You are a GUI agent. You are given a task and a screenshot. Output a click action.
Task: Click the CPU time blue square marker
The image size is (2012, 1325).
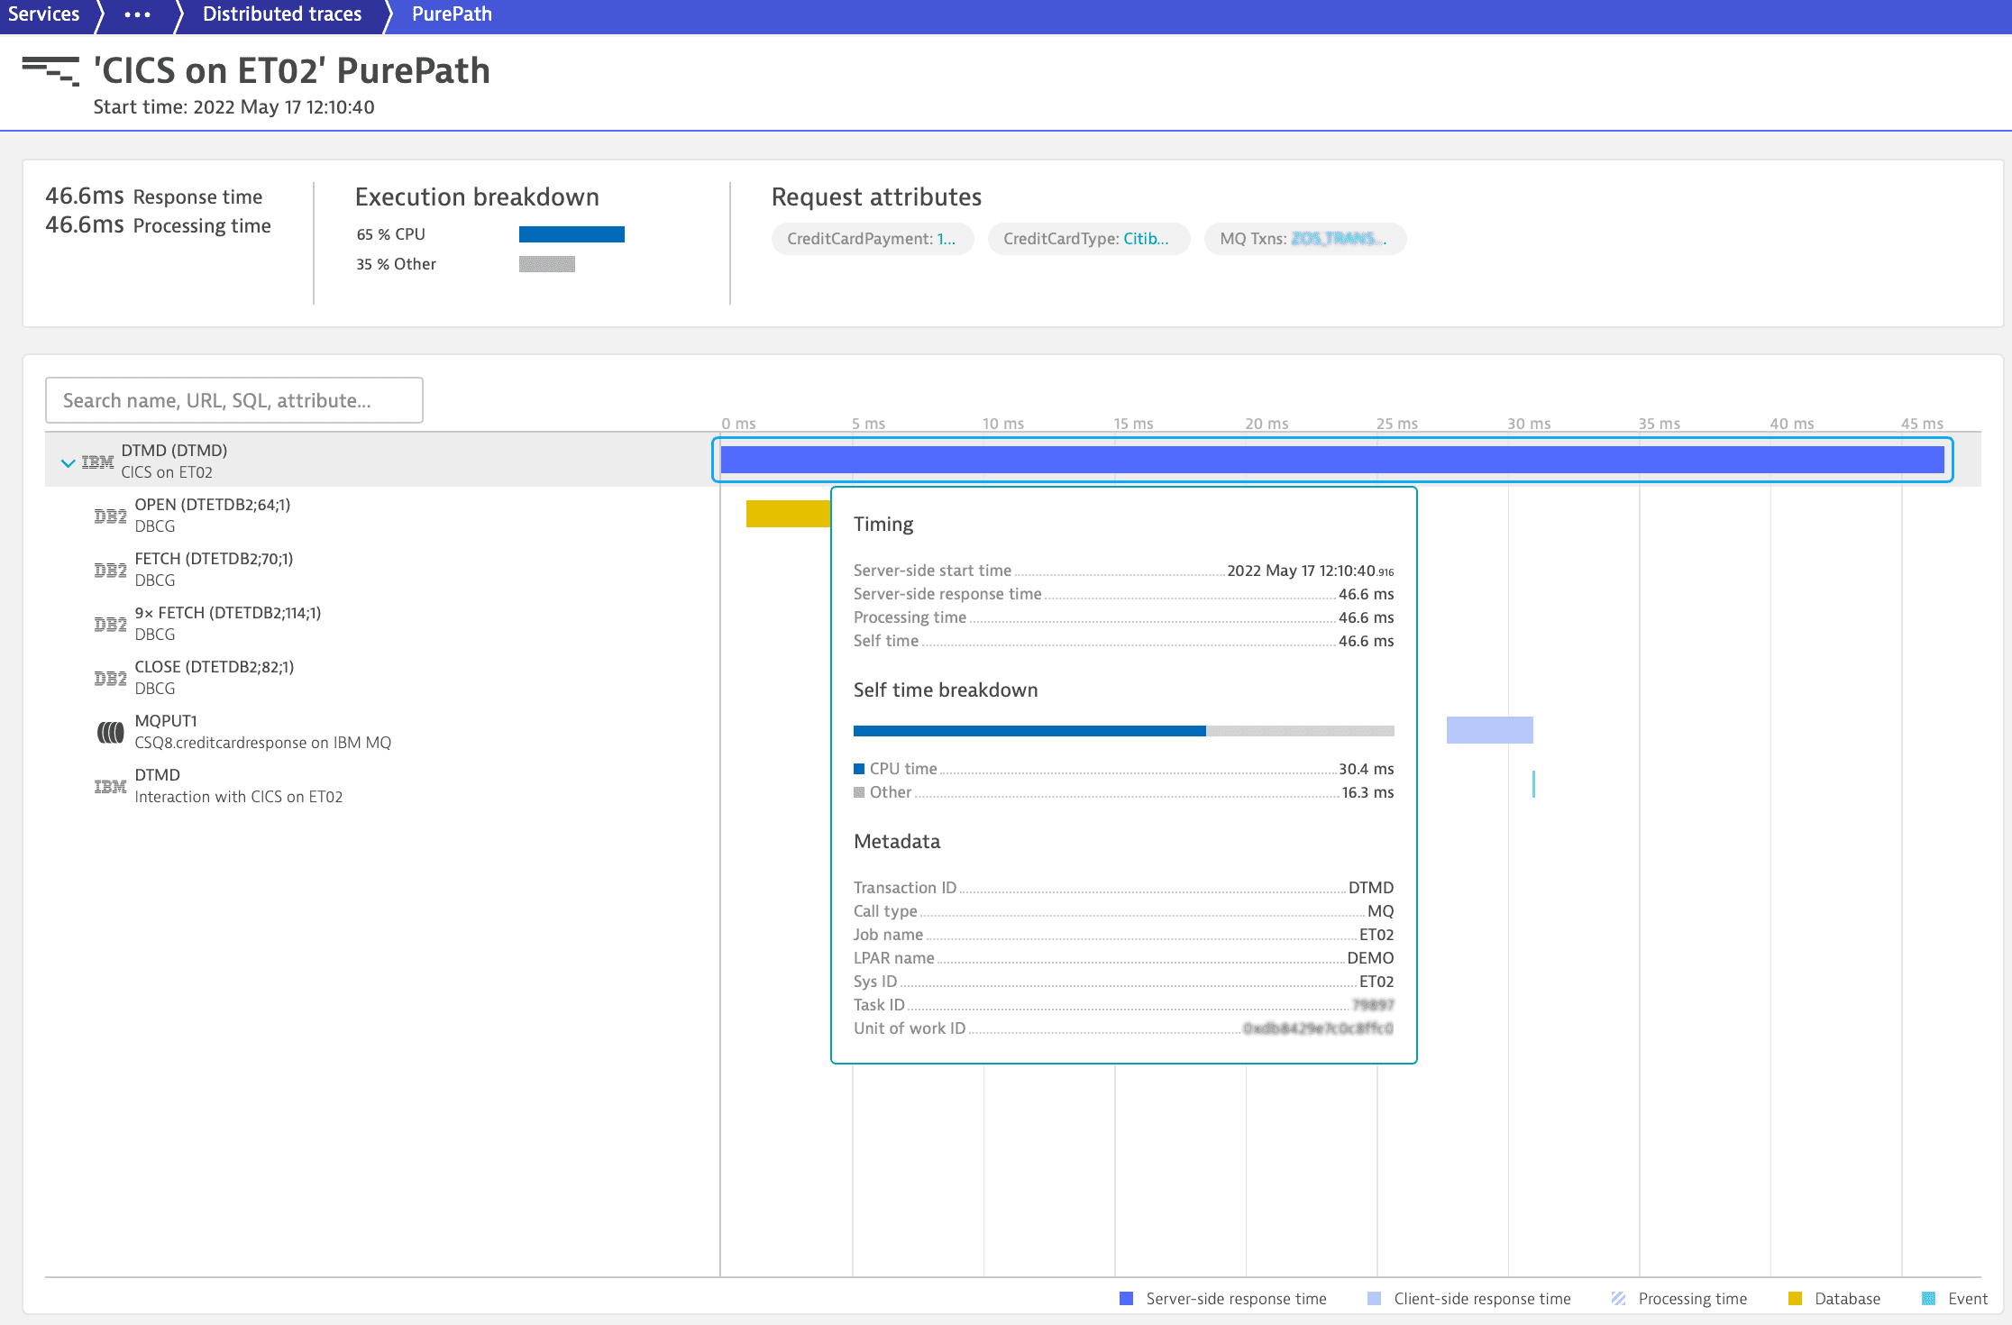point(859,769)
